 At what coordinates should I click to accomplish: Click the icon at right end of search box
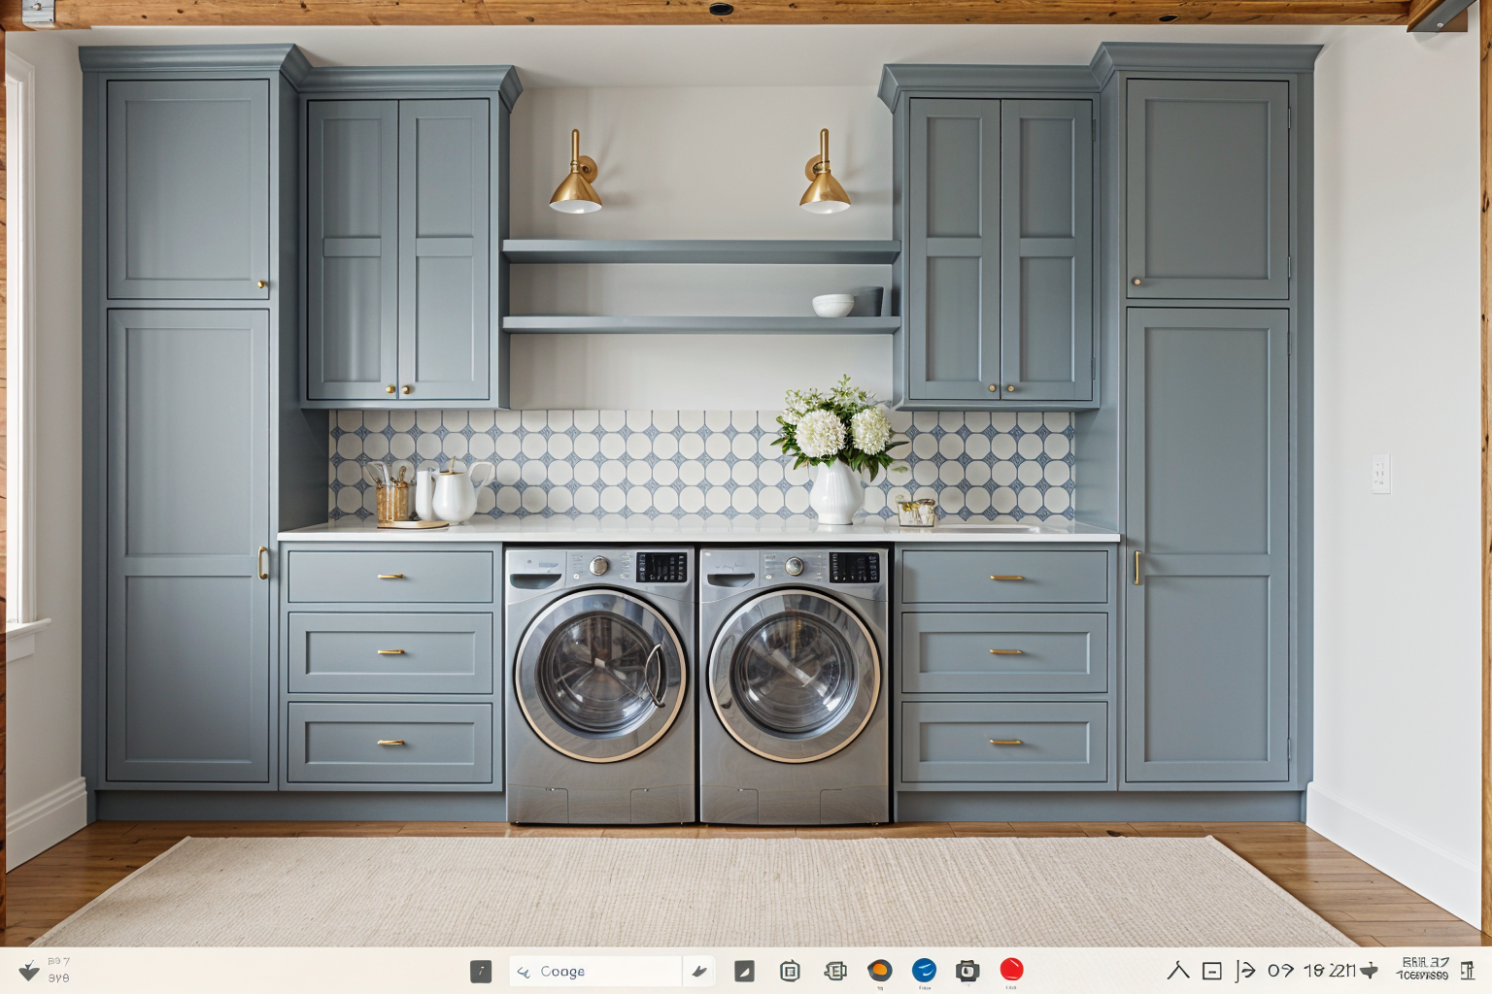(x=699, y=971)
